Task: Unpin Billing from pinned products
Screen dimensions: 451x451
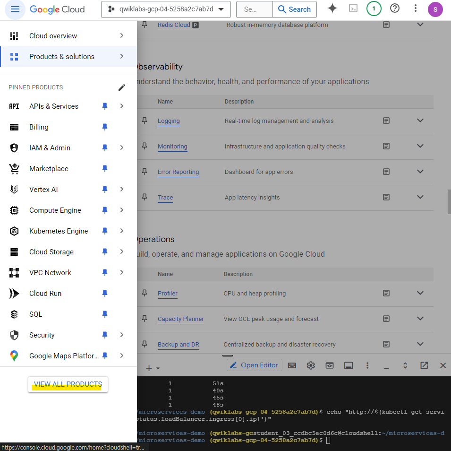Action: click(105, 127)
